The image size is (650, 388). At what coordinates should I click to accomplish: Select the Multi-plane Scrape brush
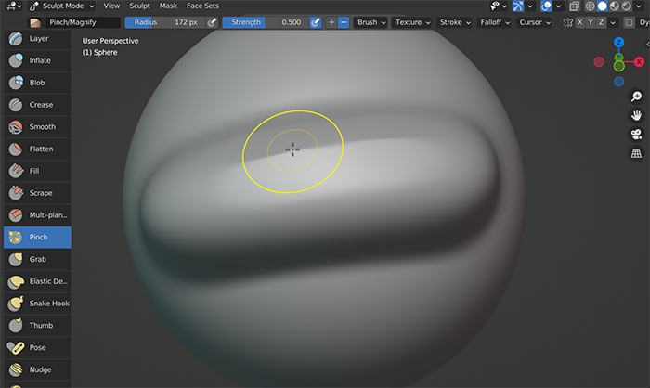click(x=37, y=214)
